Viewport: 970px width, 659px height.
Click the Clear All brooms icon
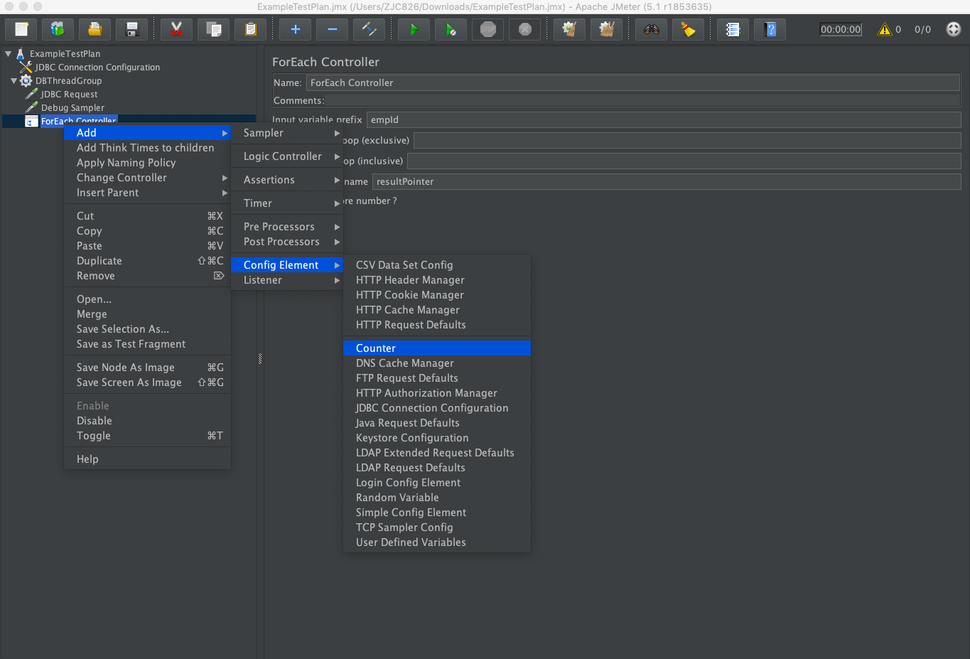606,29
